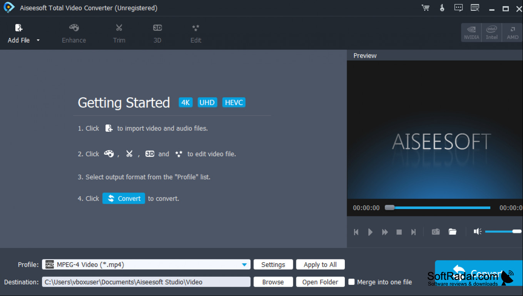The image size is (523, 296).
Task: Click the UHD badge
Action: tap(207, 102)
